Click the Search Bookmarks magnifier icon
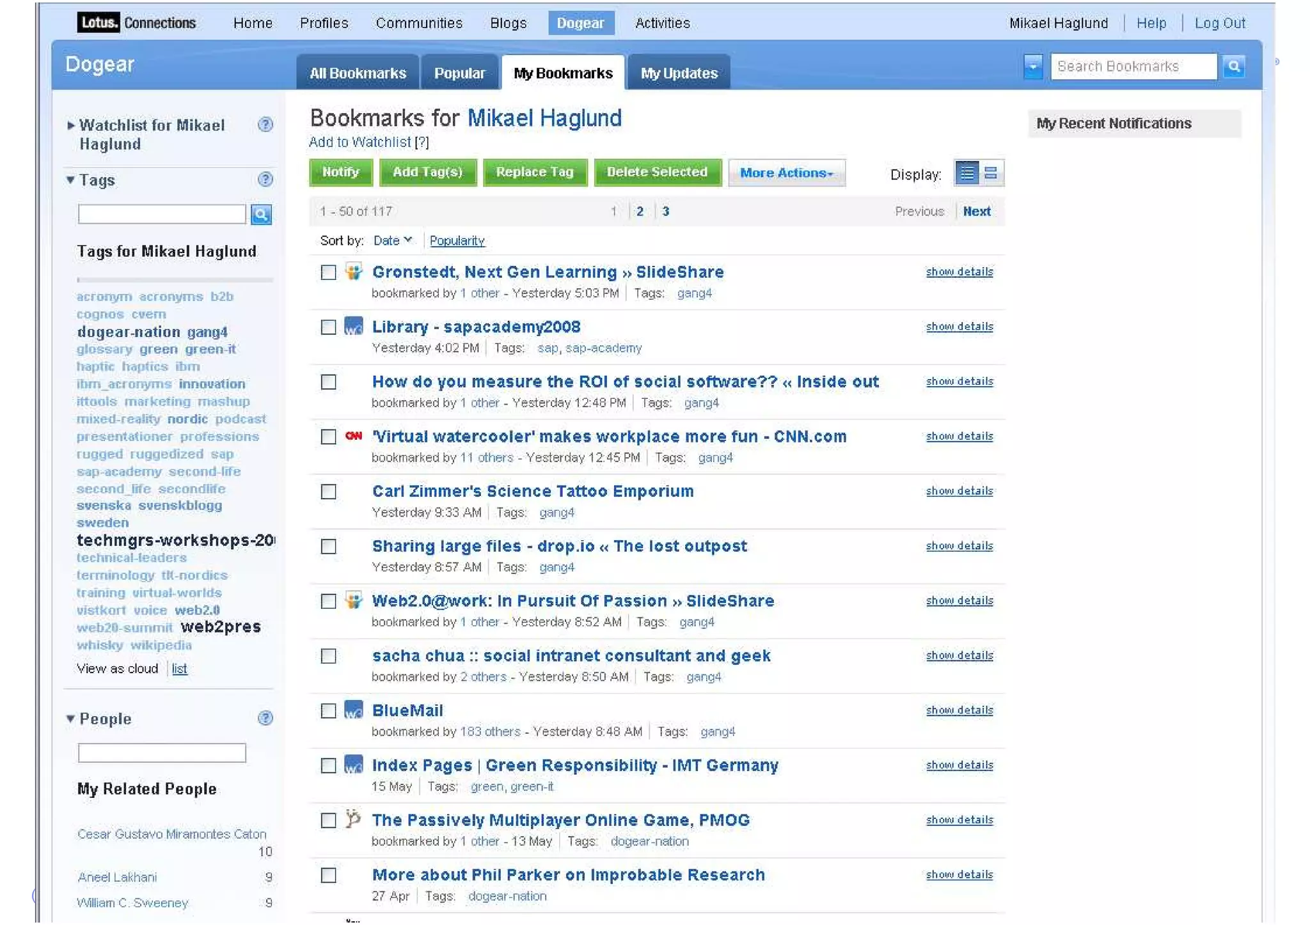 click(1233, 66)
